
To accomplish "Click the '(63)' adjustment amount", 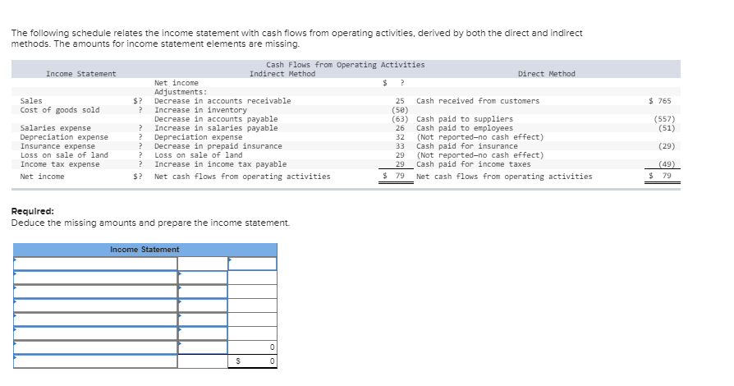I will click(400, 119).
